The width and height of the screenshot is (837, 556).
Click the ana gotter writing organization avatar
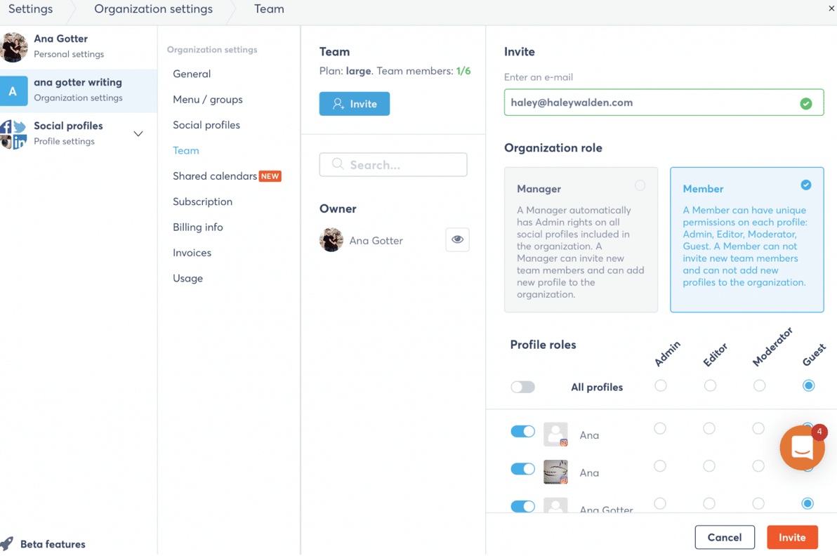[13, 91]
